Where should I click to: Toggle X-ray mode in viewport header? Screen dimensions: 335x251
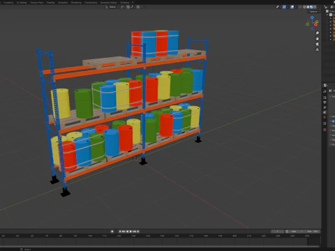(300, 7)
